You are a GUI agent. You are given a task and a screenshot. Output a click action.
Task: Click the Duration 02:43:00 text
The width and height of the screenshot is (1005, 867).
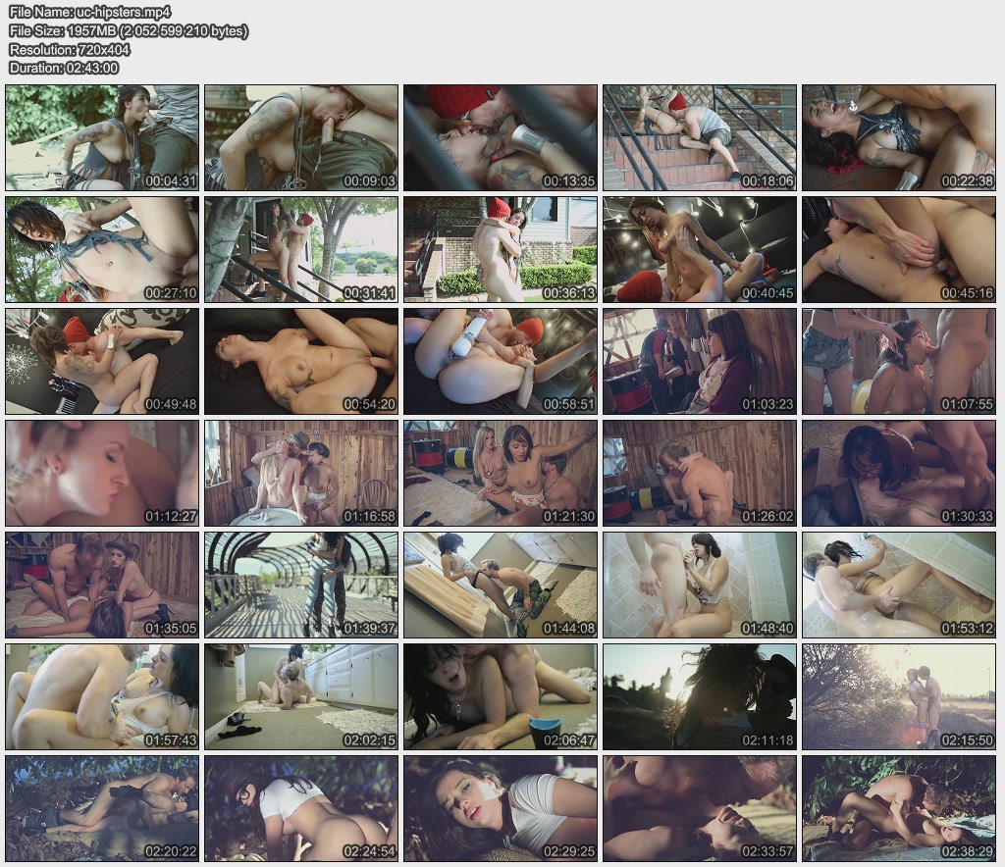64,68
